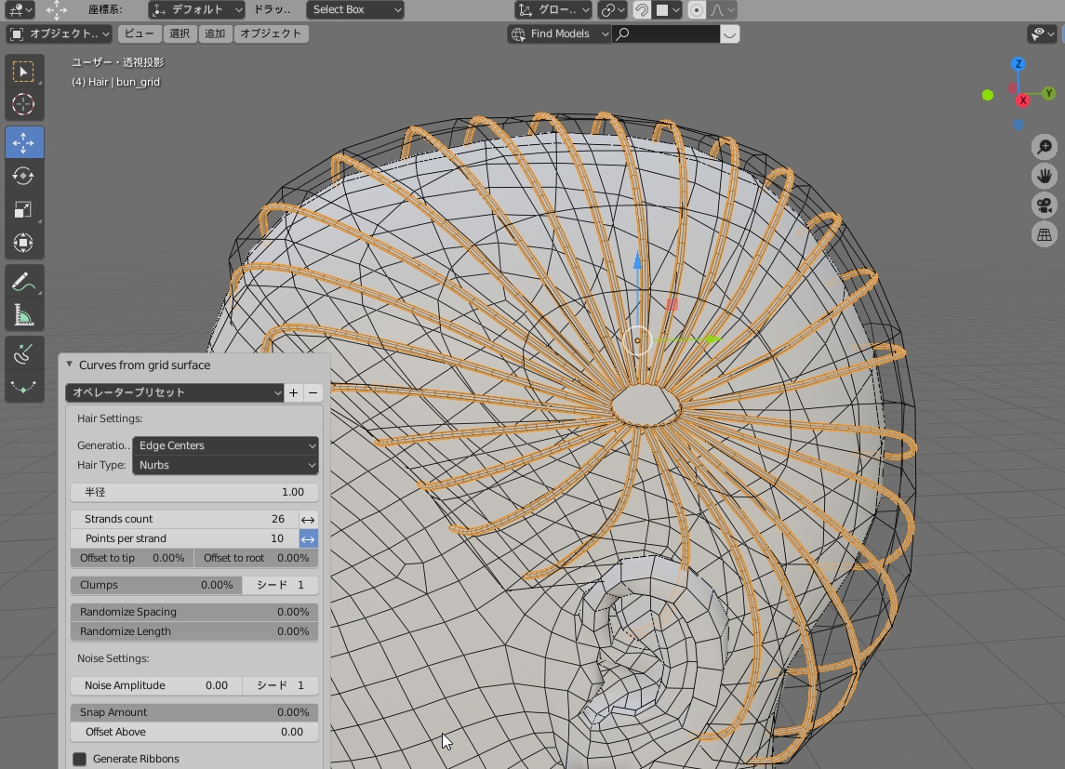Open the ビュー menu

(140, 33)
